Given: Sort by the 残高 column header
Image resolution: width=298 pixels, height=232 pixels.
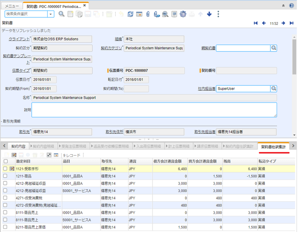Looking at the screenshot, I should point(240,161).
